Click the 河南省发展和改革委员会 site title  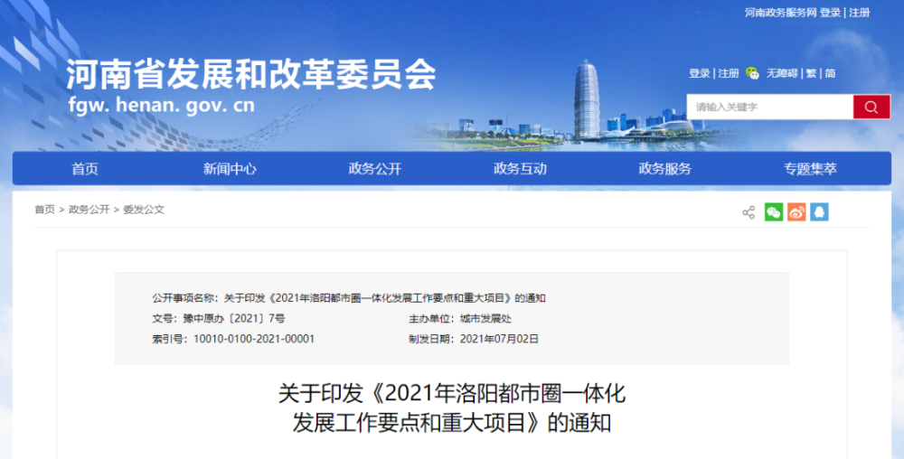(x=250, y=74)
